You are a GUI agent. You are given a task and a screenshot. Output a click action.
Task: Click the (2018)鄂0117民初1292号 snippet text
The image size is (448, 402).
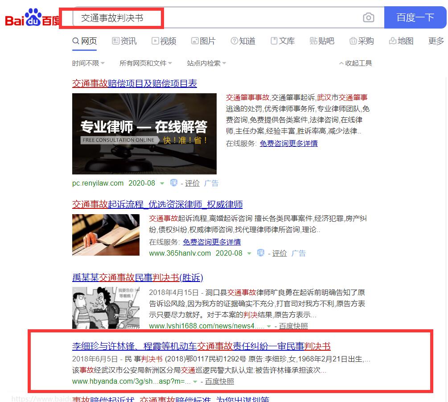206,359
